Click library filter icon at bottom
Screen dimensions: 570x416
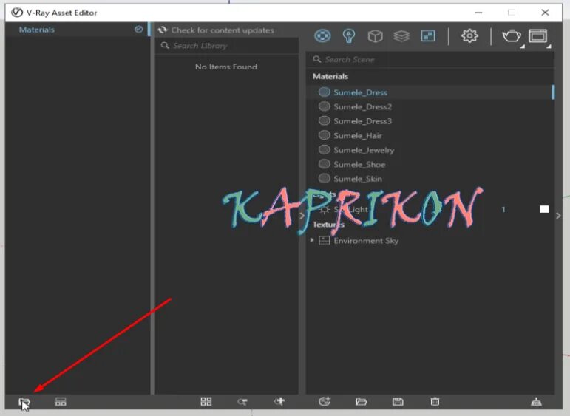[242, 402]
